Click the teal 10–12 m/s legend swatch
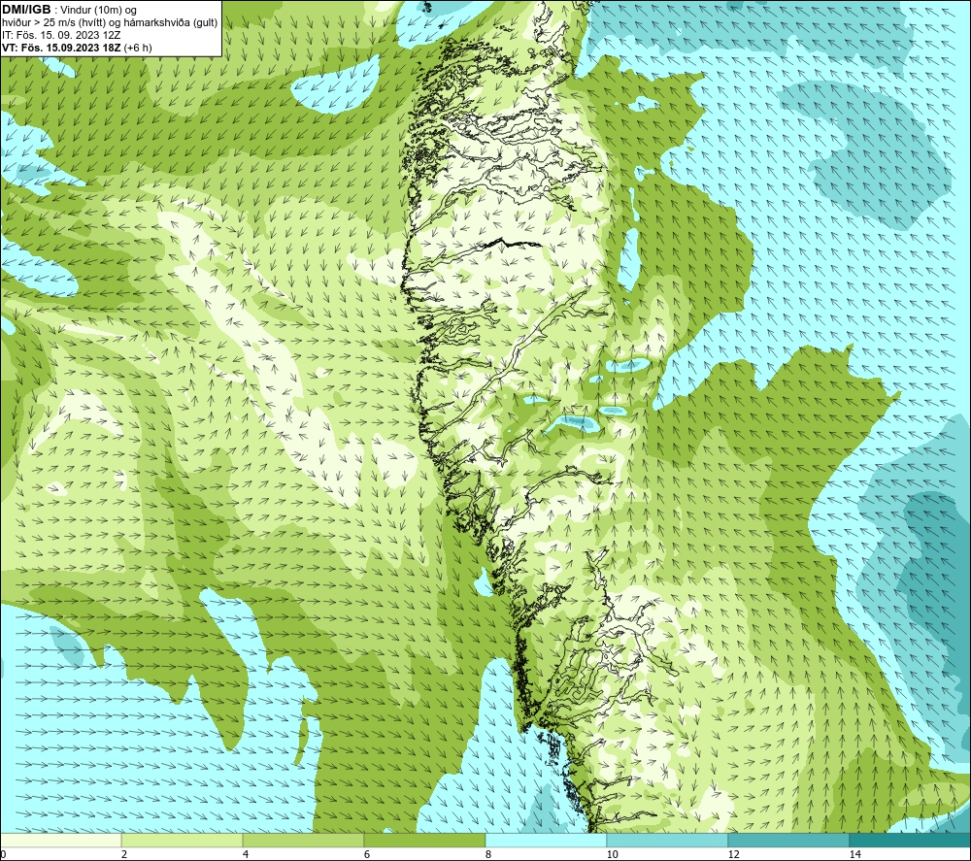Screen dimensions: 971x861 [x=668, y=840]
